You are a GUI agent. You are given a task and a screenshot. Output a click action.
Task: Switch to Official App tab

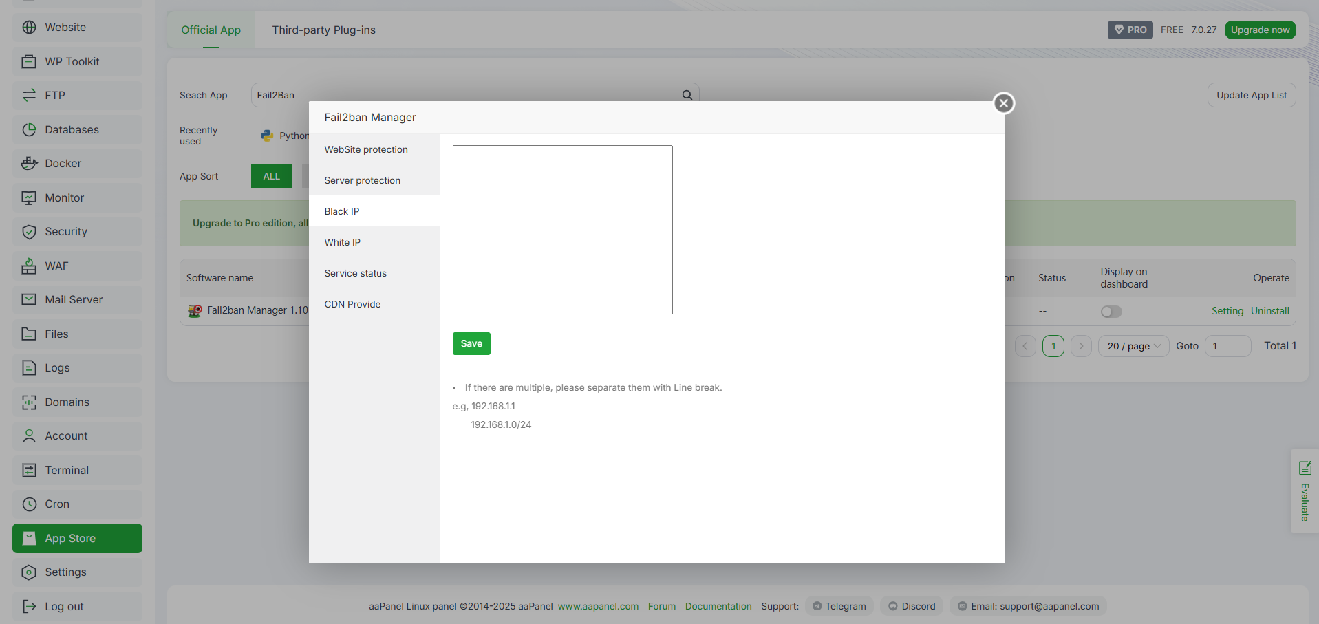click(211, 30)
